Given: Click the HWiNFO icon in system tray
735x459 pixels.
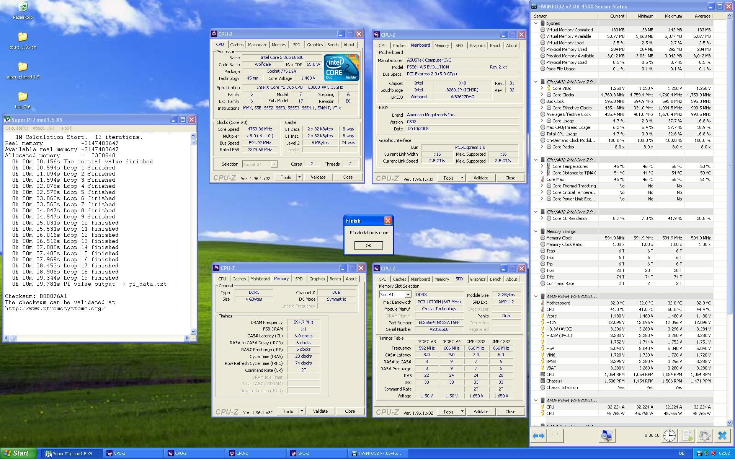Looking at the screenshot, I should point(699,454).
